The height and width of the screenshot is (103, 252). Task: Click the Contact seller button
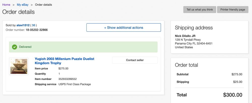point(135,60)
